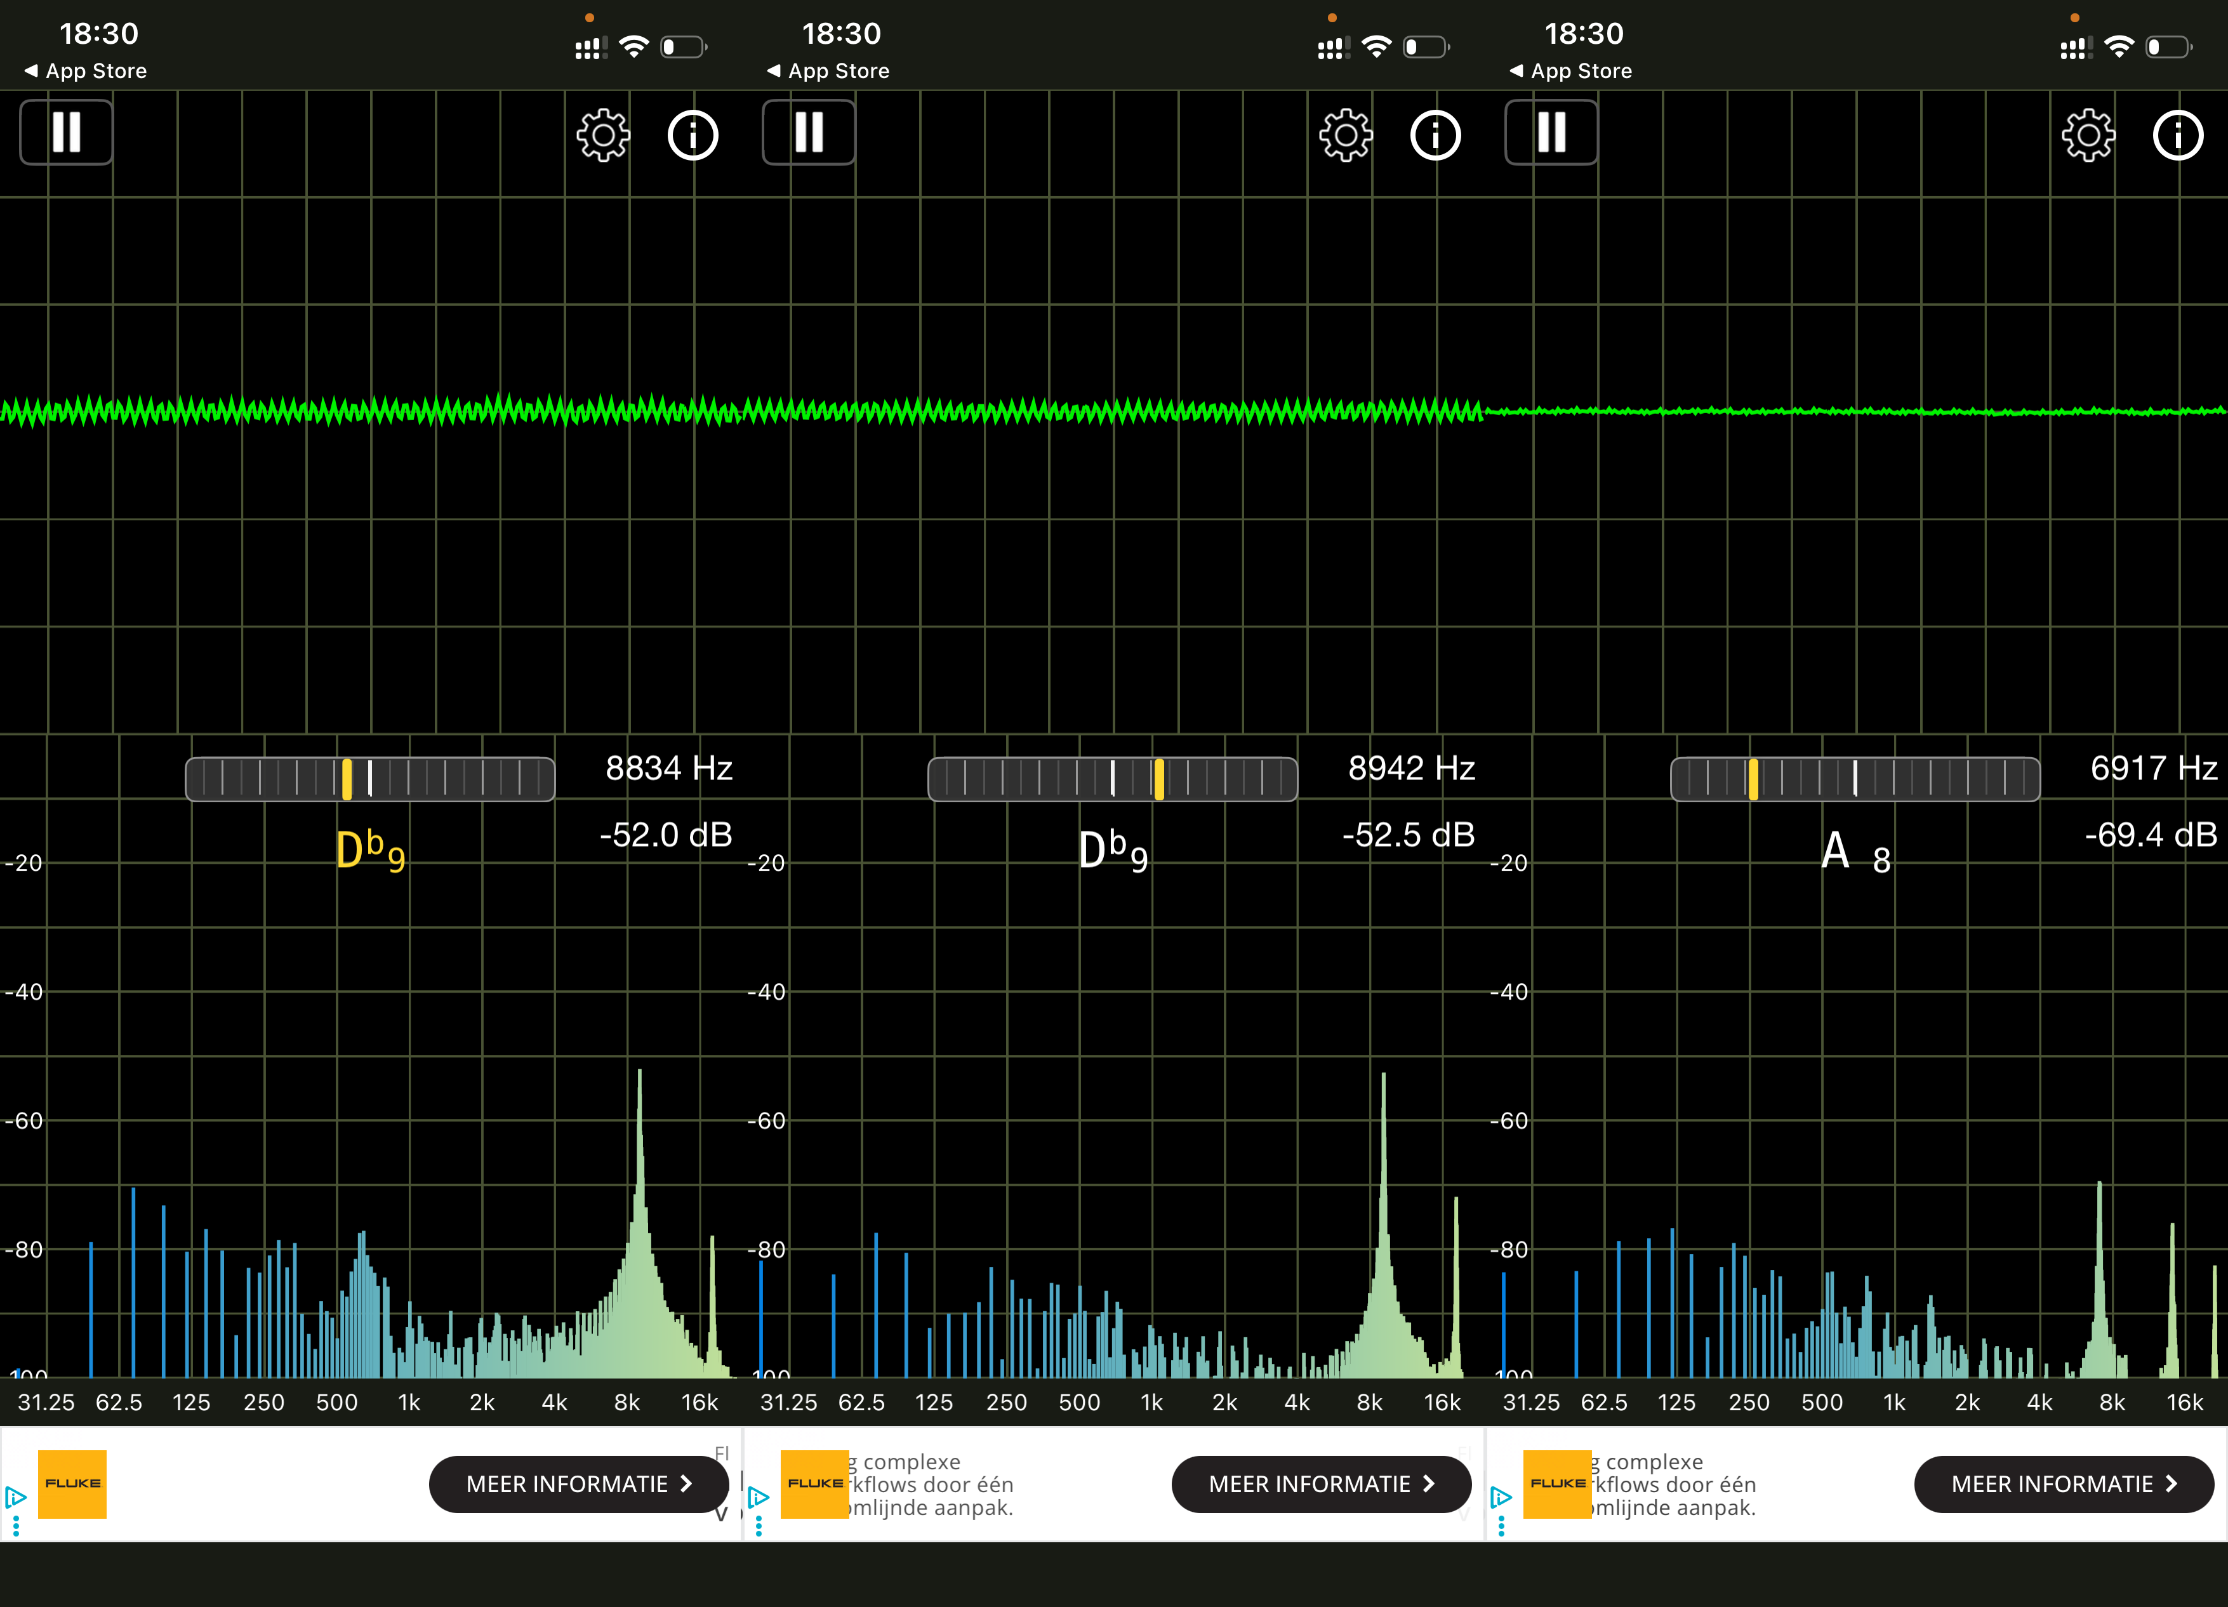Tap the -52.5 dB level readout
The height and width of the screenshot is (1607, 2228).
[1409, 835]
